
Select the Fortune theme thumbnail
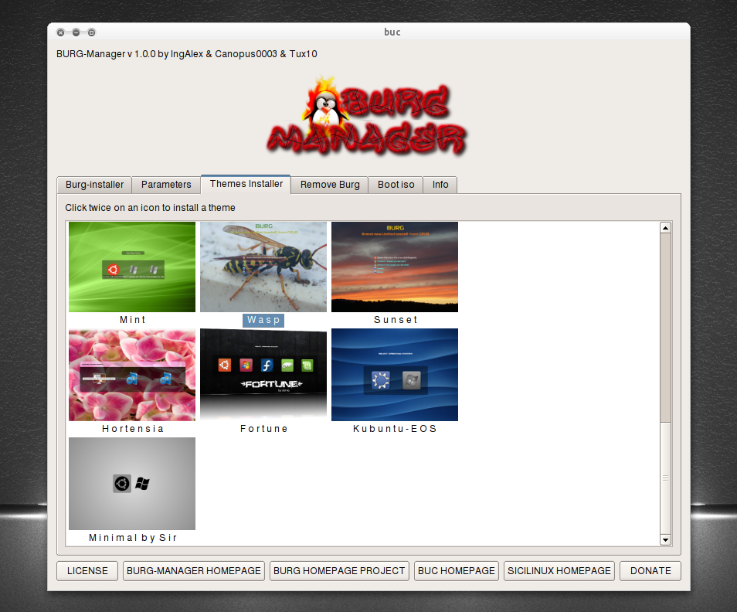click(263, 375)
